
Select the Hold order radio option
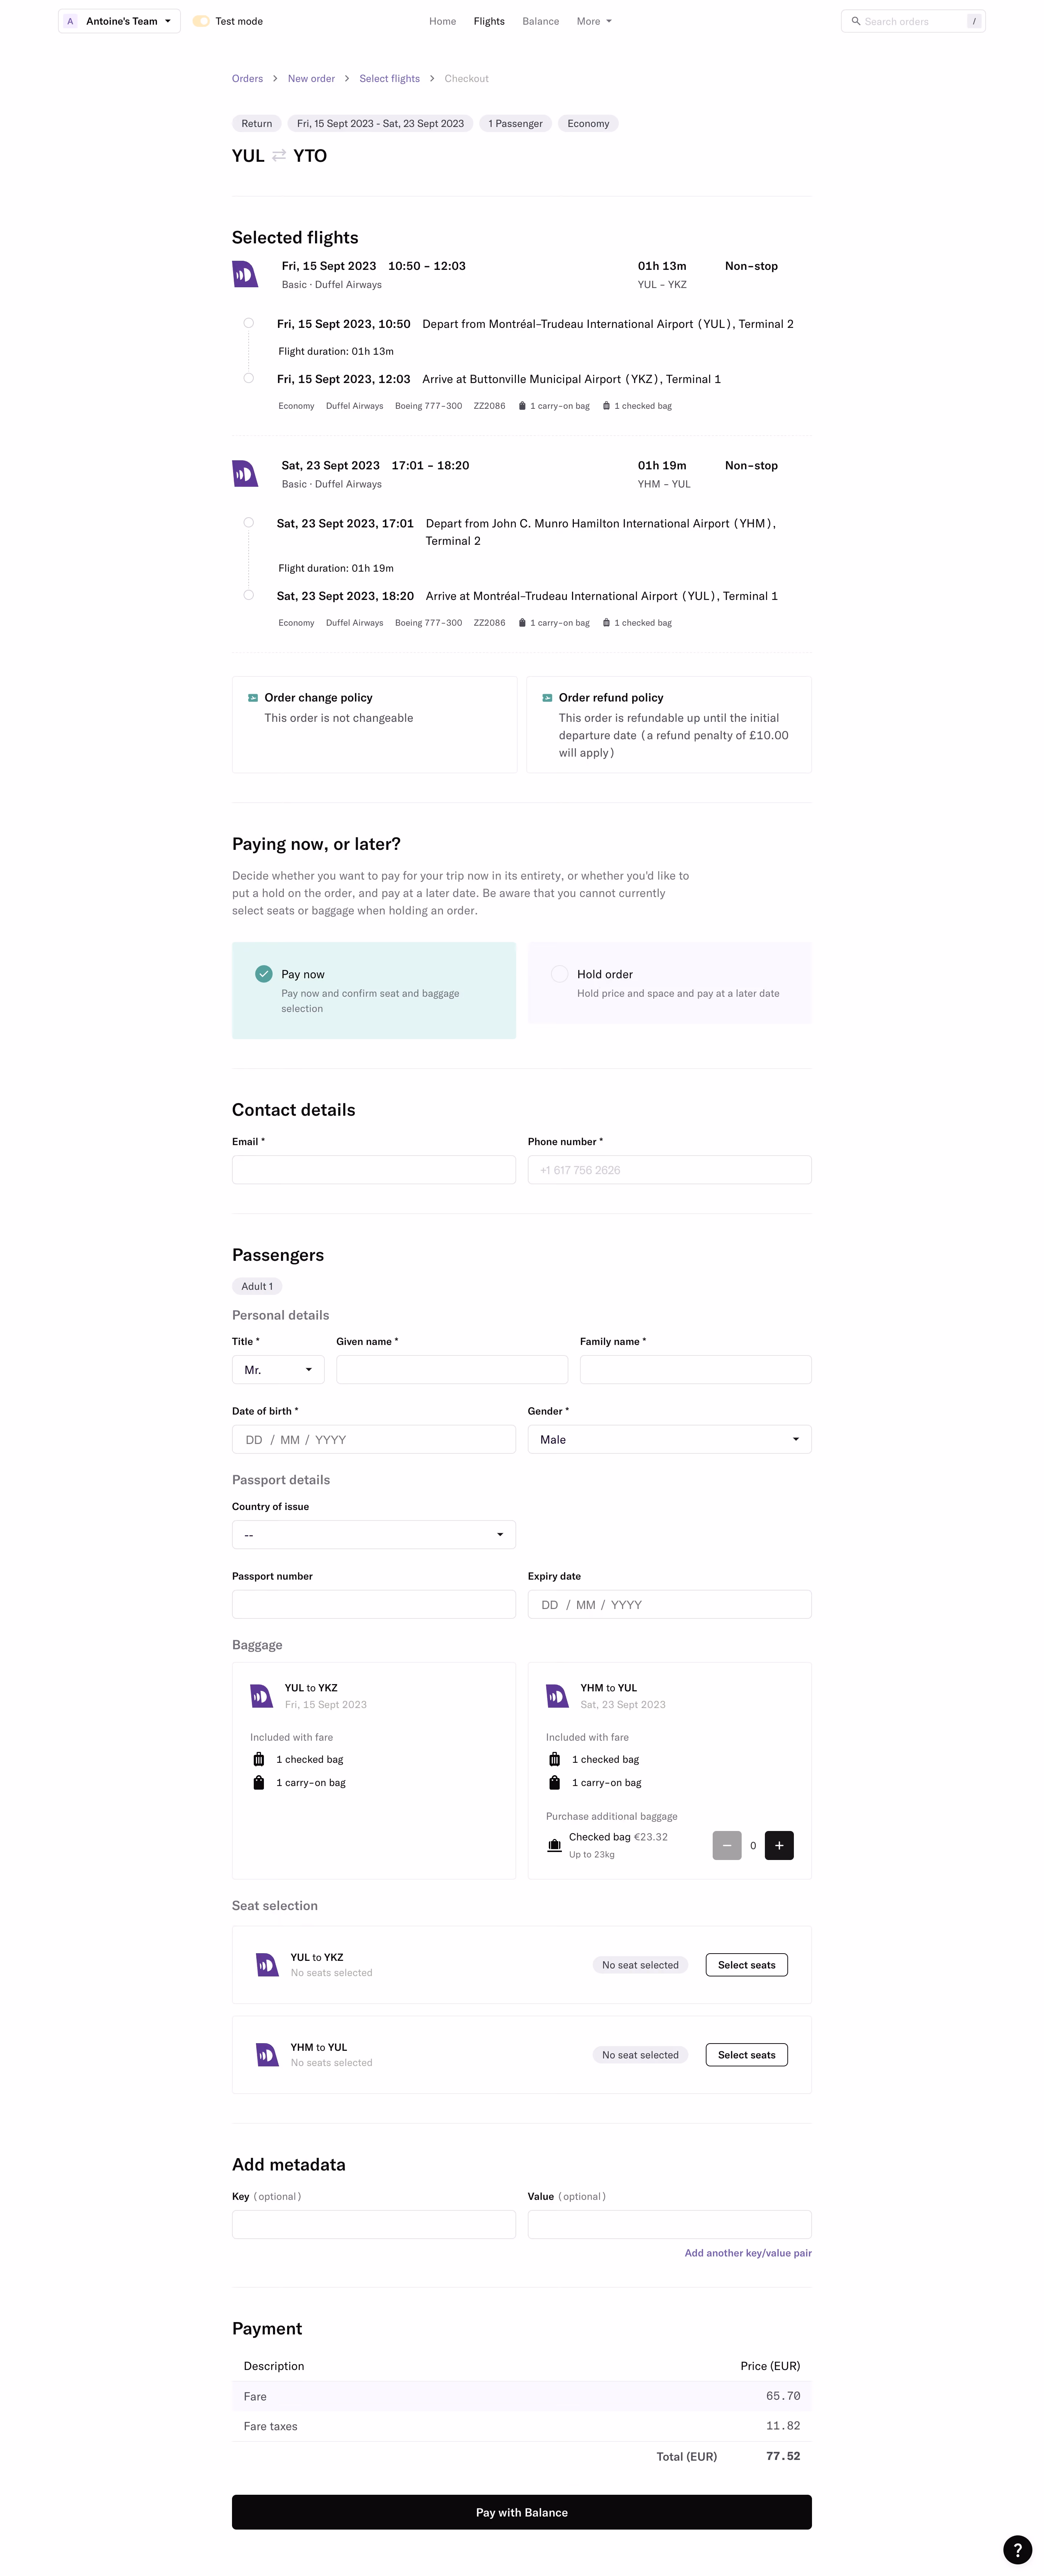pyautogui.click(x=559, y=974)
